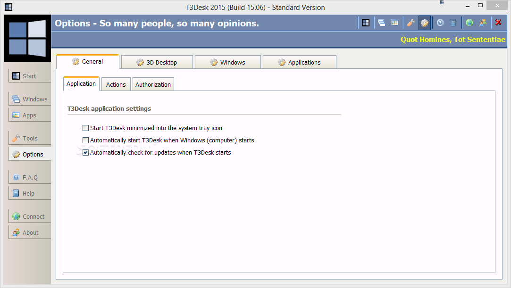Switch to the 3D Desktop tab
This screenshot has width=511, height=288.
pyautogui.click(x=157, y=62)
